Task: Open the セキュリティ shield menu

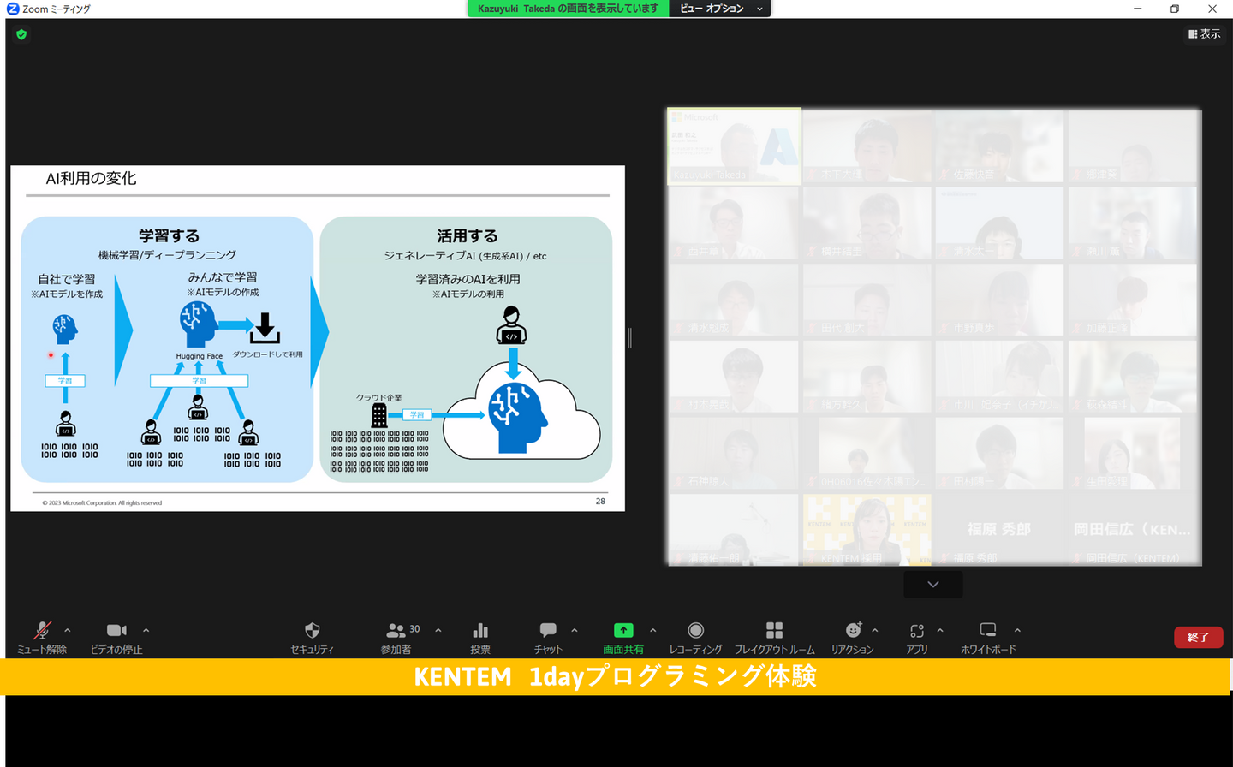Action: 312,638
